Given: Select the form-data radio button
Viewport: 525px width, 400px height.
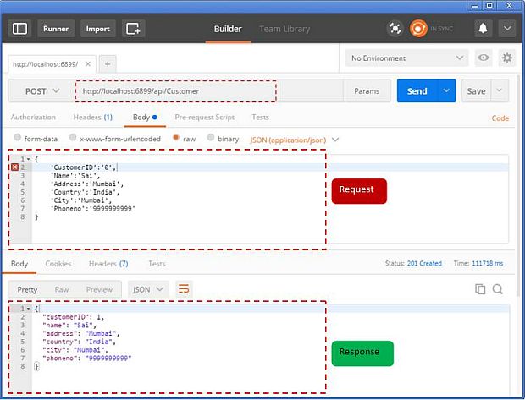Looking at the screenshot, I should tap(18, 138).
